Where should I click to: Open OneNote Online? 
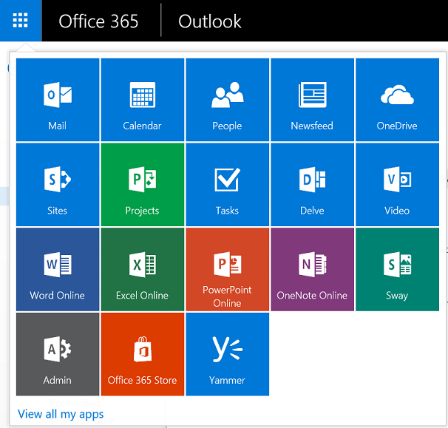(312, 270)
